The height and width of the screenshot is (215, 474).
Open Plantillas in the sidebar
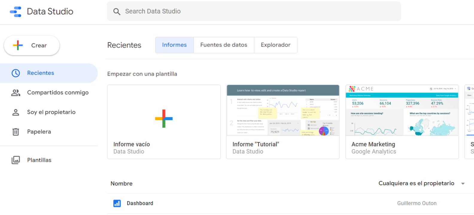pyautogui.click(x=49, y=160)
